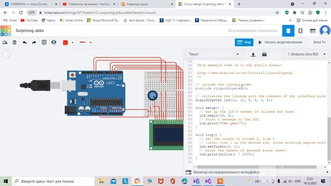
Task: Open Microsoft Edge from the taskbar
Action: pos(185,181)
